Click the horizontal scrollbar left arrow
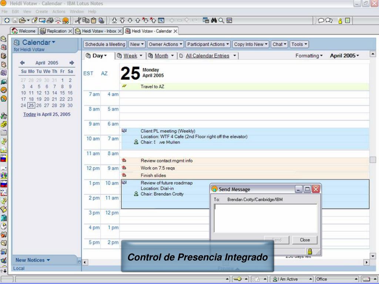Viewport: 379px width, 284px height. click(85, 262)
